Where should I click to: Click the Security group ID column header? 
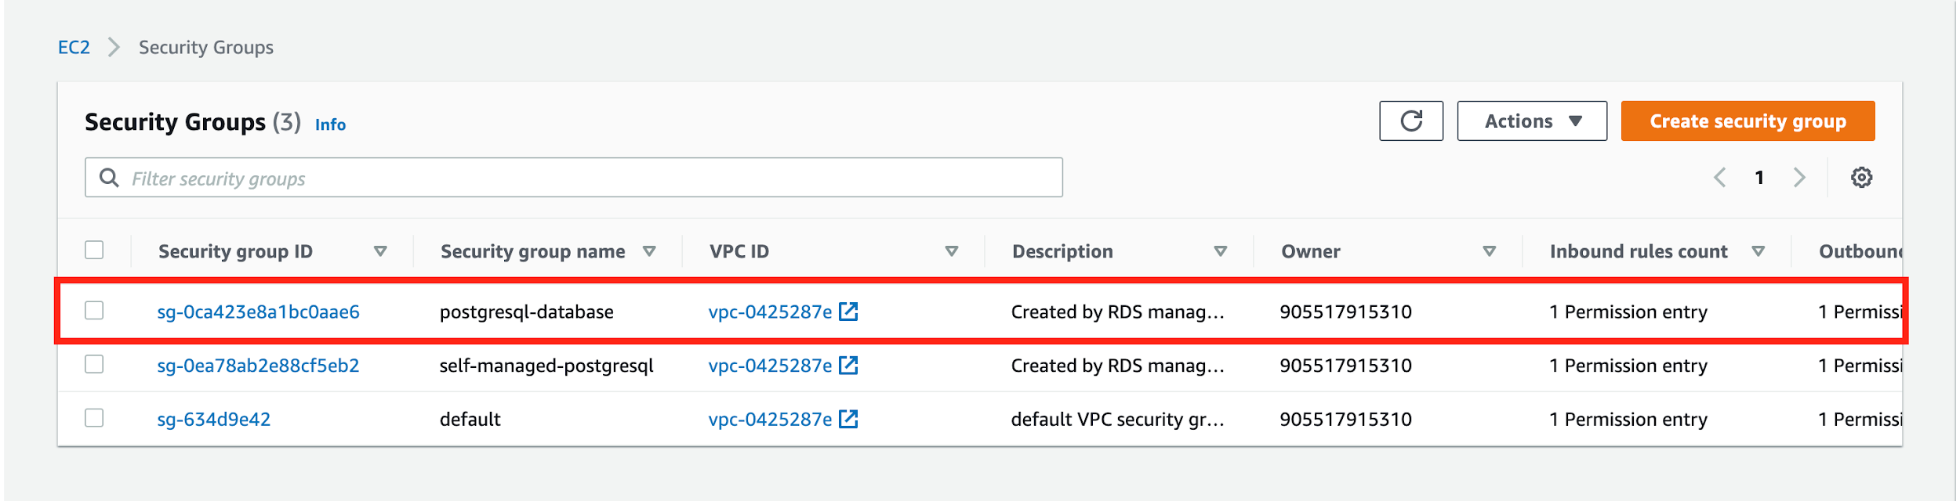pyautogui.click(x=235, y=251)
